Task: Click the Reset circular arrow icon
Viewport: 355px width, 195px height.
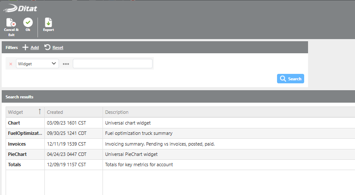Action: [x=47, y=47]
